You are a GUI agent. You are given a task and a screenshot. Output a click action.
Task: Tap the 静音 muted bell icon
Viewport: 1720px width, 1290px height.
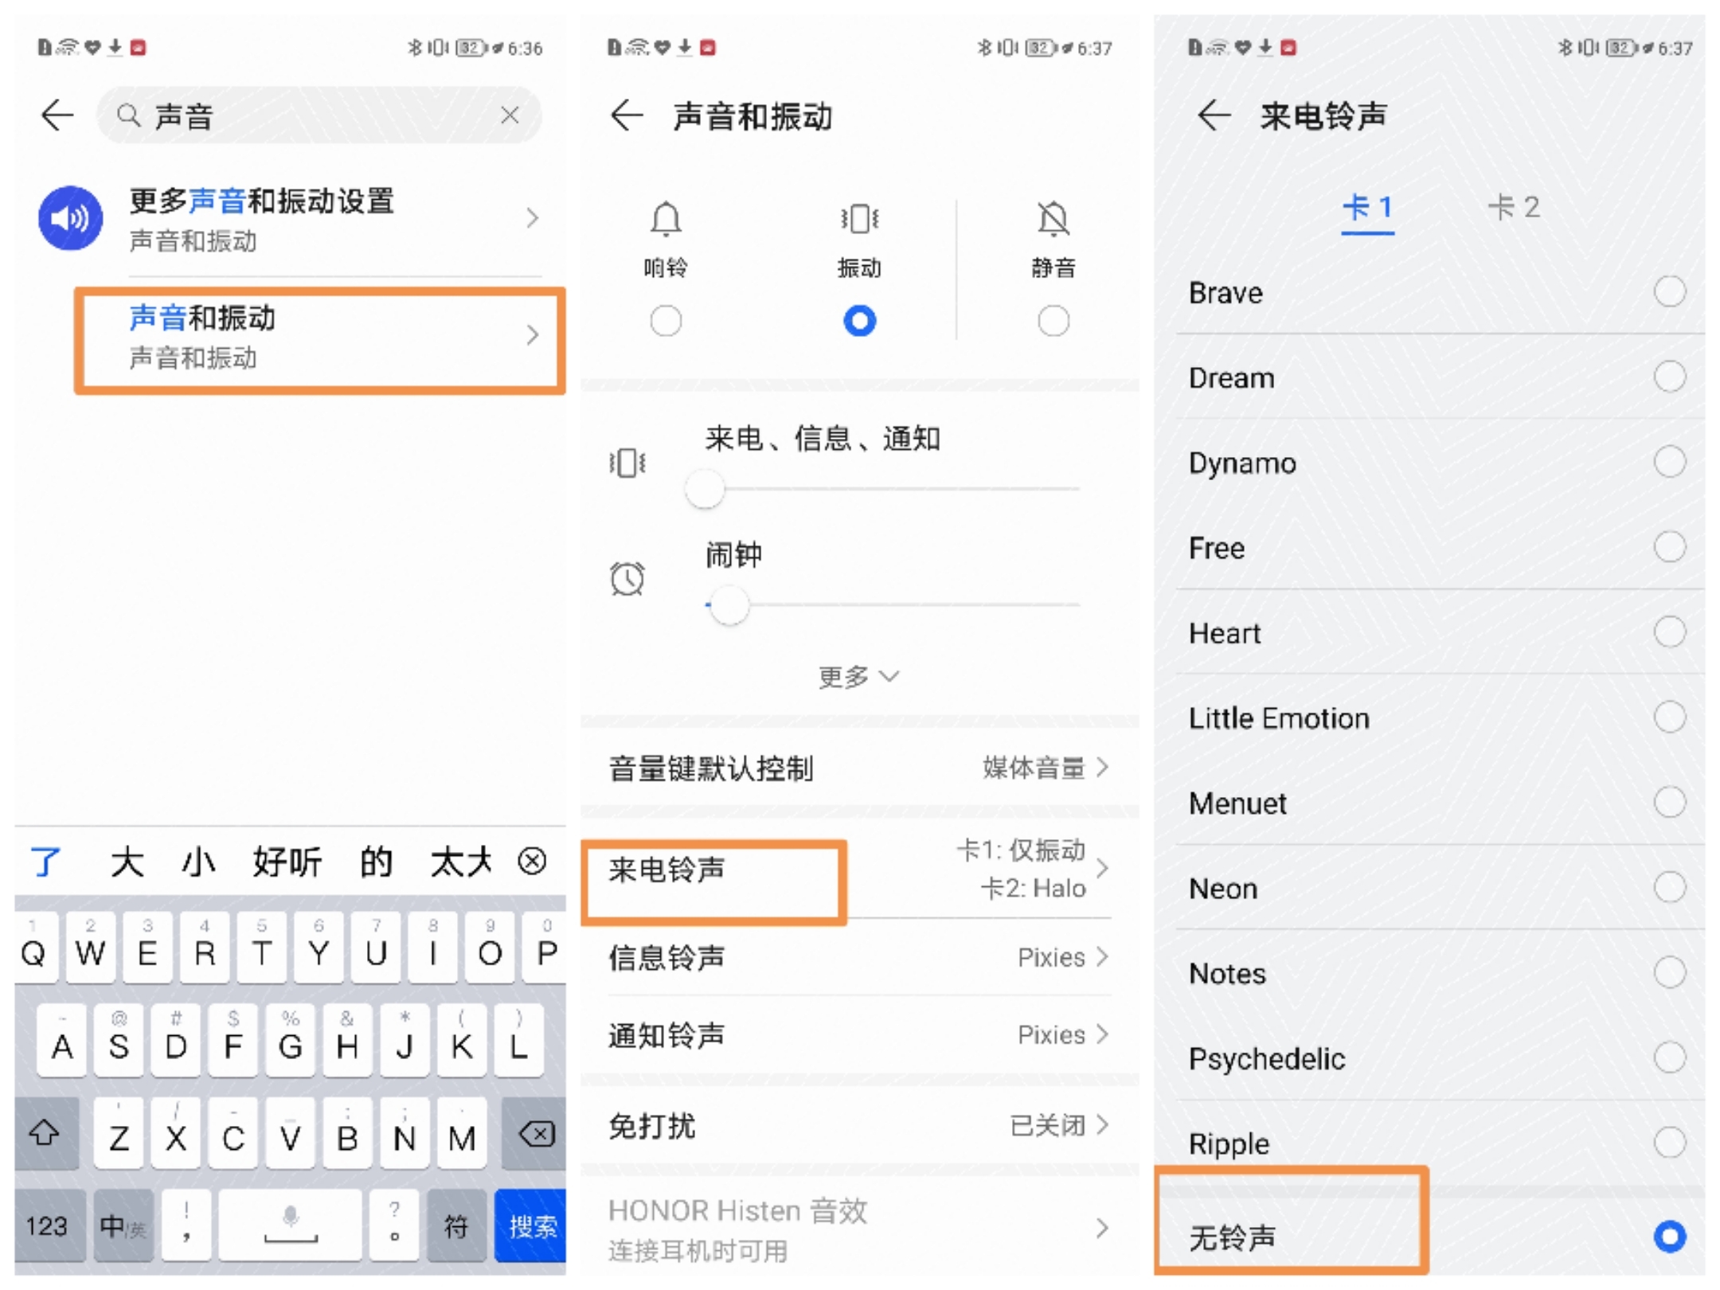pos(1053,218)
